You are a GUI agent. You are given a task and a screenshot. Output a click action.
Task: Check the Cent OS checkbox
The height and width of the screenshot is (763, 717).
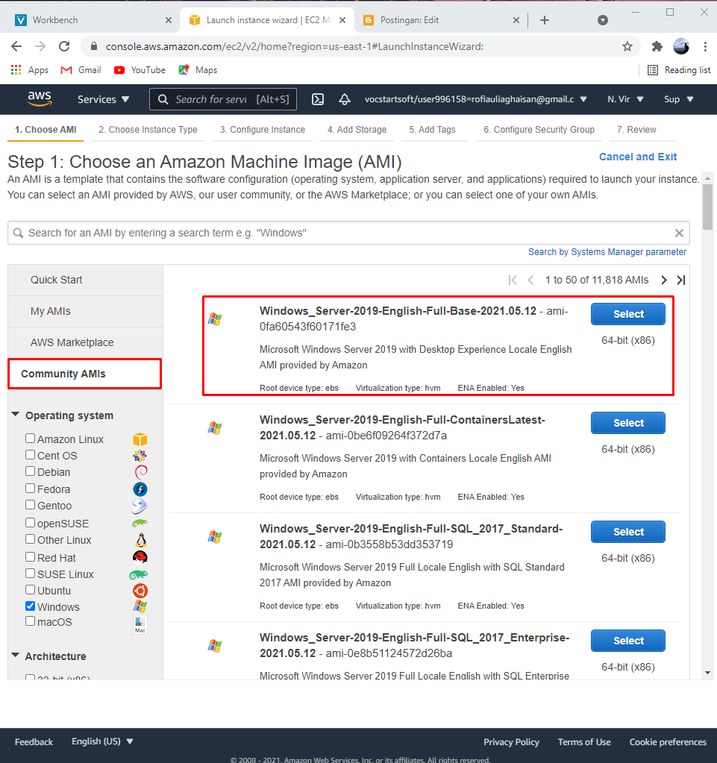pos(30,455)
